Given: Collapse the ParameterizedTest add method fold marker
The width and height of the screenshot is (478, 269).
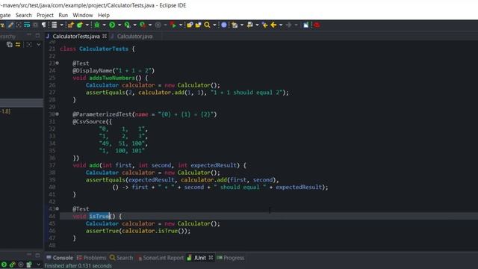Looking at the screenshot, I should pyautogui.click(x=57, y=114).
